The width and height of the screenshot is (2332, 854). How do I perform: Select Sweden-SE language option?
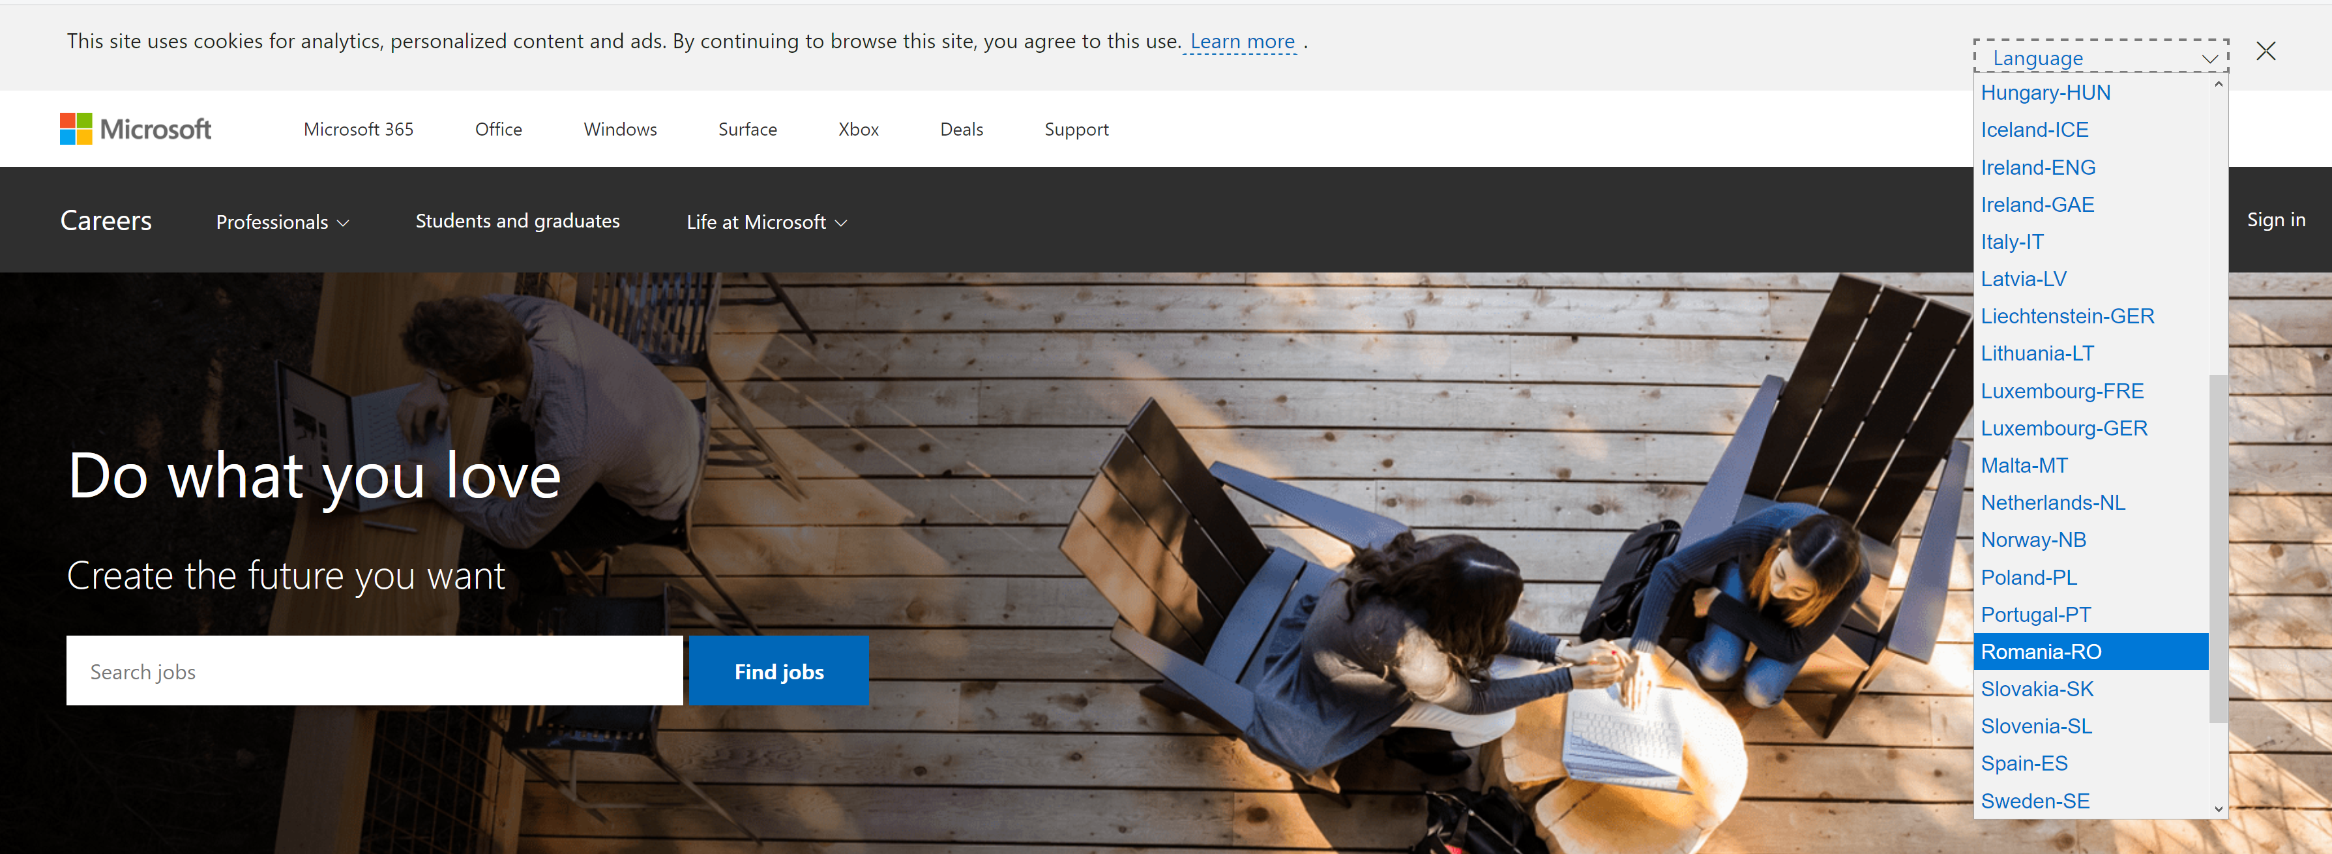[2091, 801]
